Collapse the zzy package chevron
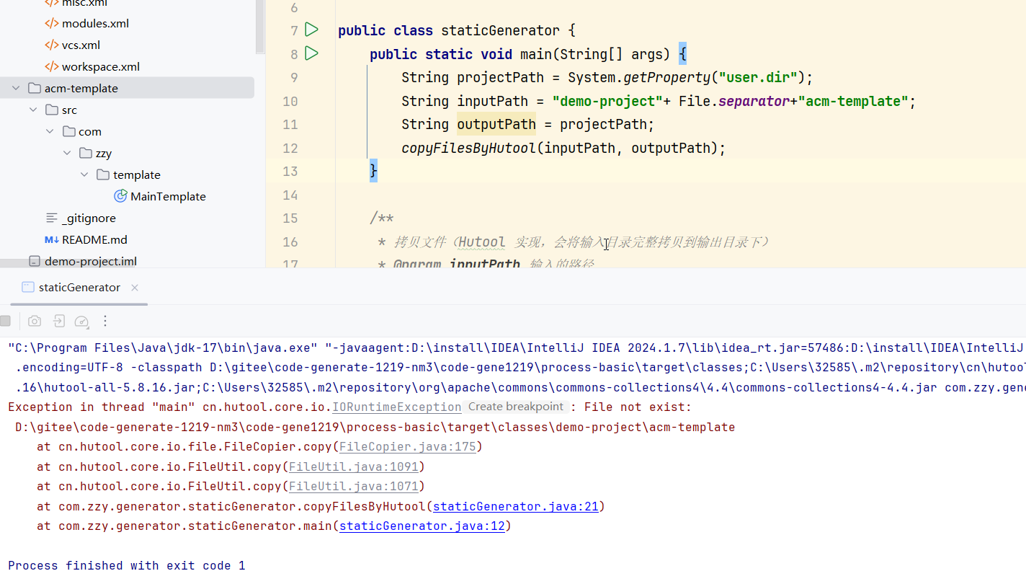 click(67, 153)
